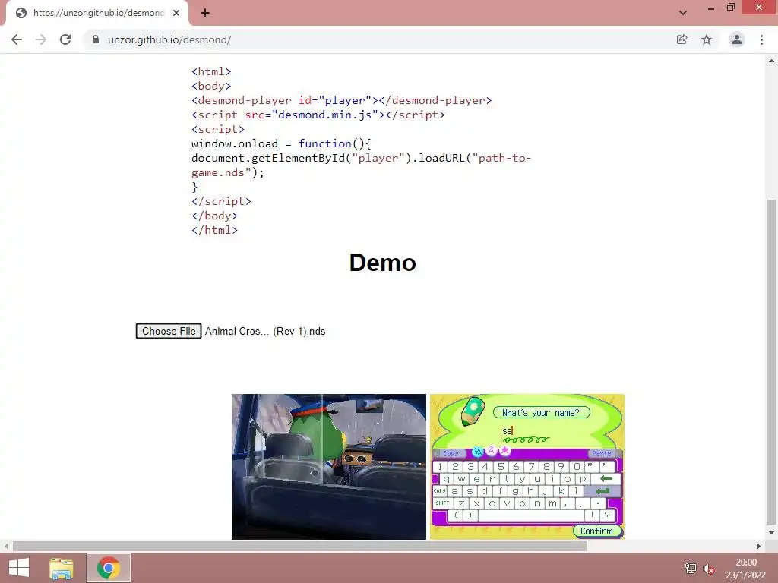
Task: Share this page icon in address bar
Action: tap(682, 39)
